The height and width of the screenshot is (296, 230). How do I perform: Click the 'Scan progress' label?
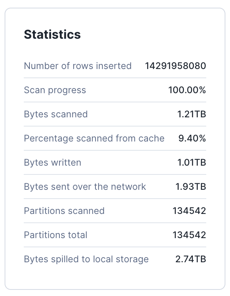[x=55, y=90]
